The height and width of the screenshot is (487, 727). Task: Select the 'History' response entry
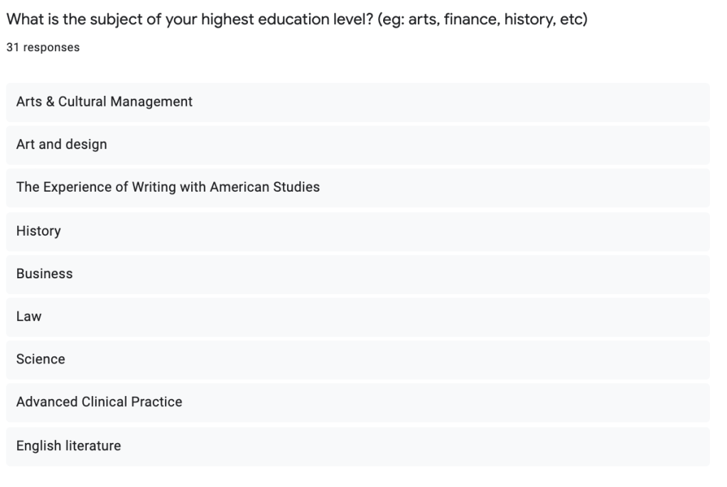point(38,231)
